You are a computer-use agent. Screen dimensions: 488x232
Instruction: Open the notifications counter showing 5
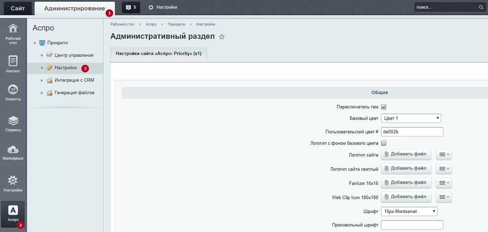(131, 7)
